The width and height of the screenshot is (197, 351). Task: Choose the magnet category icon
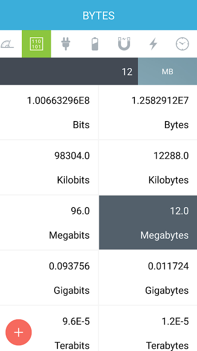coord(124,44)
